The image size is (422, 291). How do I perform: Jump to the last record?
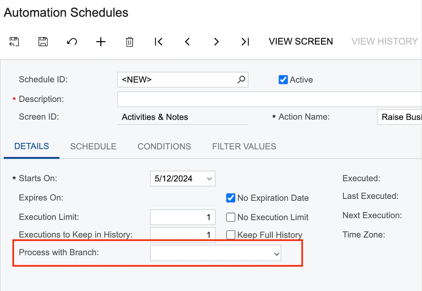tap(245, 42)
